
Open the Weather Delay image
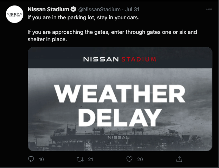(120, 99)
